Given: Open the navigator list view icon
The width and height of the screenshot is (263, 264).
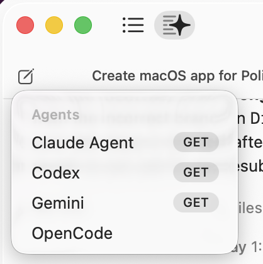Looking at the screenshot, I should point(133,25).
